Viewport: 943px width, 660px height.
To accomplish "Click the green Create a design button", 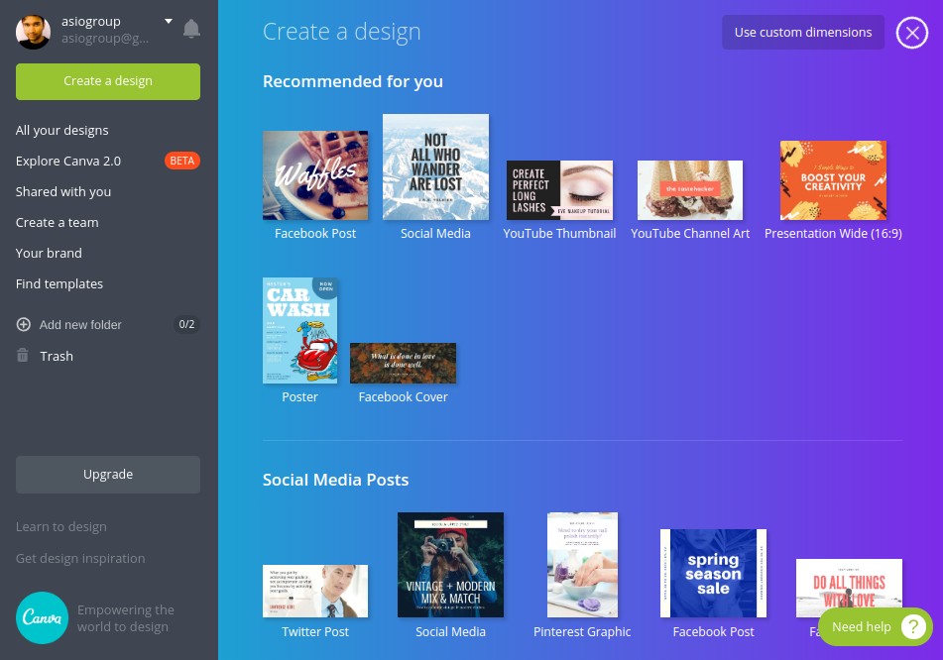I will tap(108, 81).
